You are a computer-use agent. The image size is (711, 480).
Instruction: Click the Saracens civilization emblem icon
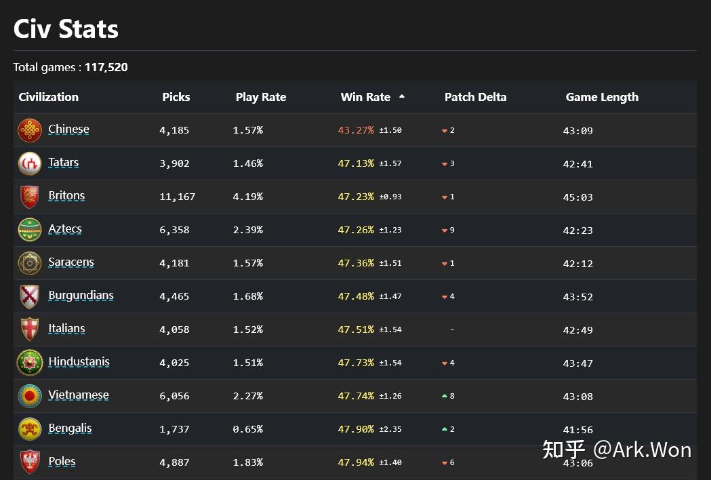(x=30, y=263)
